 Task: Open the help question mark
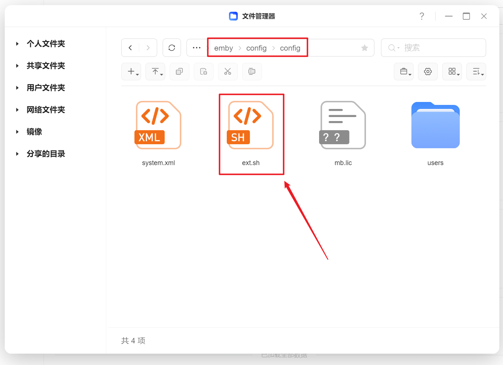tap(422, 16)
